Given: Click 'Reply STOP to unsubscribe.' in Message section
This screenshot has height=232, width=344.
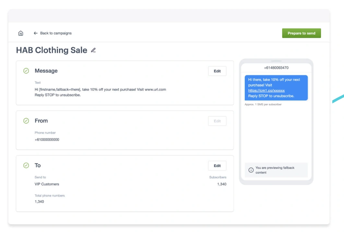Looking at the screenshot, I should pyautogui.click(x=58, y=95).
